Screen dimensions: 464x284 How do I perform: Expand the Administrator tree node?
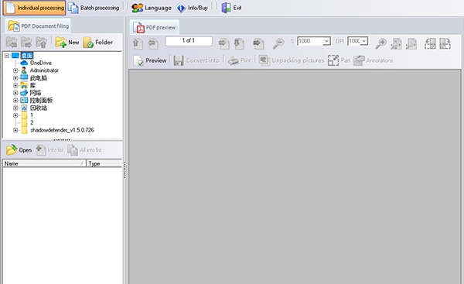pyautogui.click(x=15, y=70)
